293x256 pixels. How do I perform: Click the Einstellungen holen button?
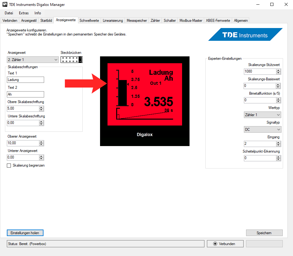point(25,233)
